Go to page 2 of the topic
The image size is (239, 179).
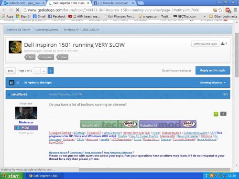tap(44, 71)
